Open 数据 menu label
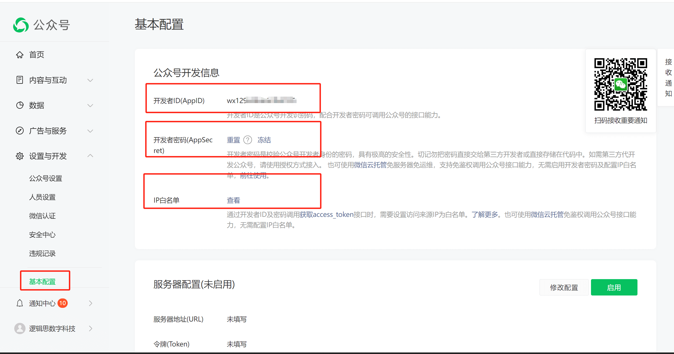This screenshot has height=354, width=674. 37,105
